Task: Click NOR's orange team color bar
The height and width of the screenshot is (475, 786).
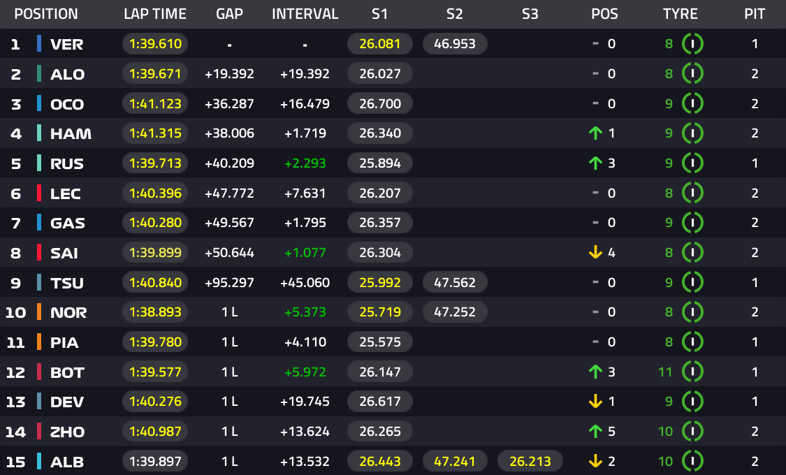Action: (x=39, y=312)
